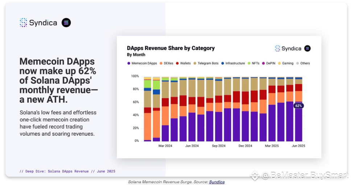Click the BeMaster BuySmart watermark icon
The width and height of the screenshot is (351, 185).
coord(255,176)
